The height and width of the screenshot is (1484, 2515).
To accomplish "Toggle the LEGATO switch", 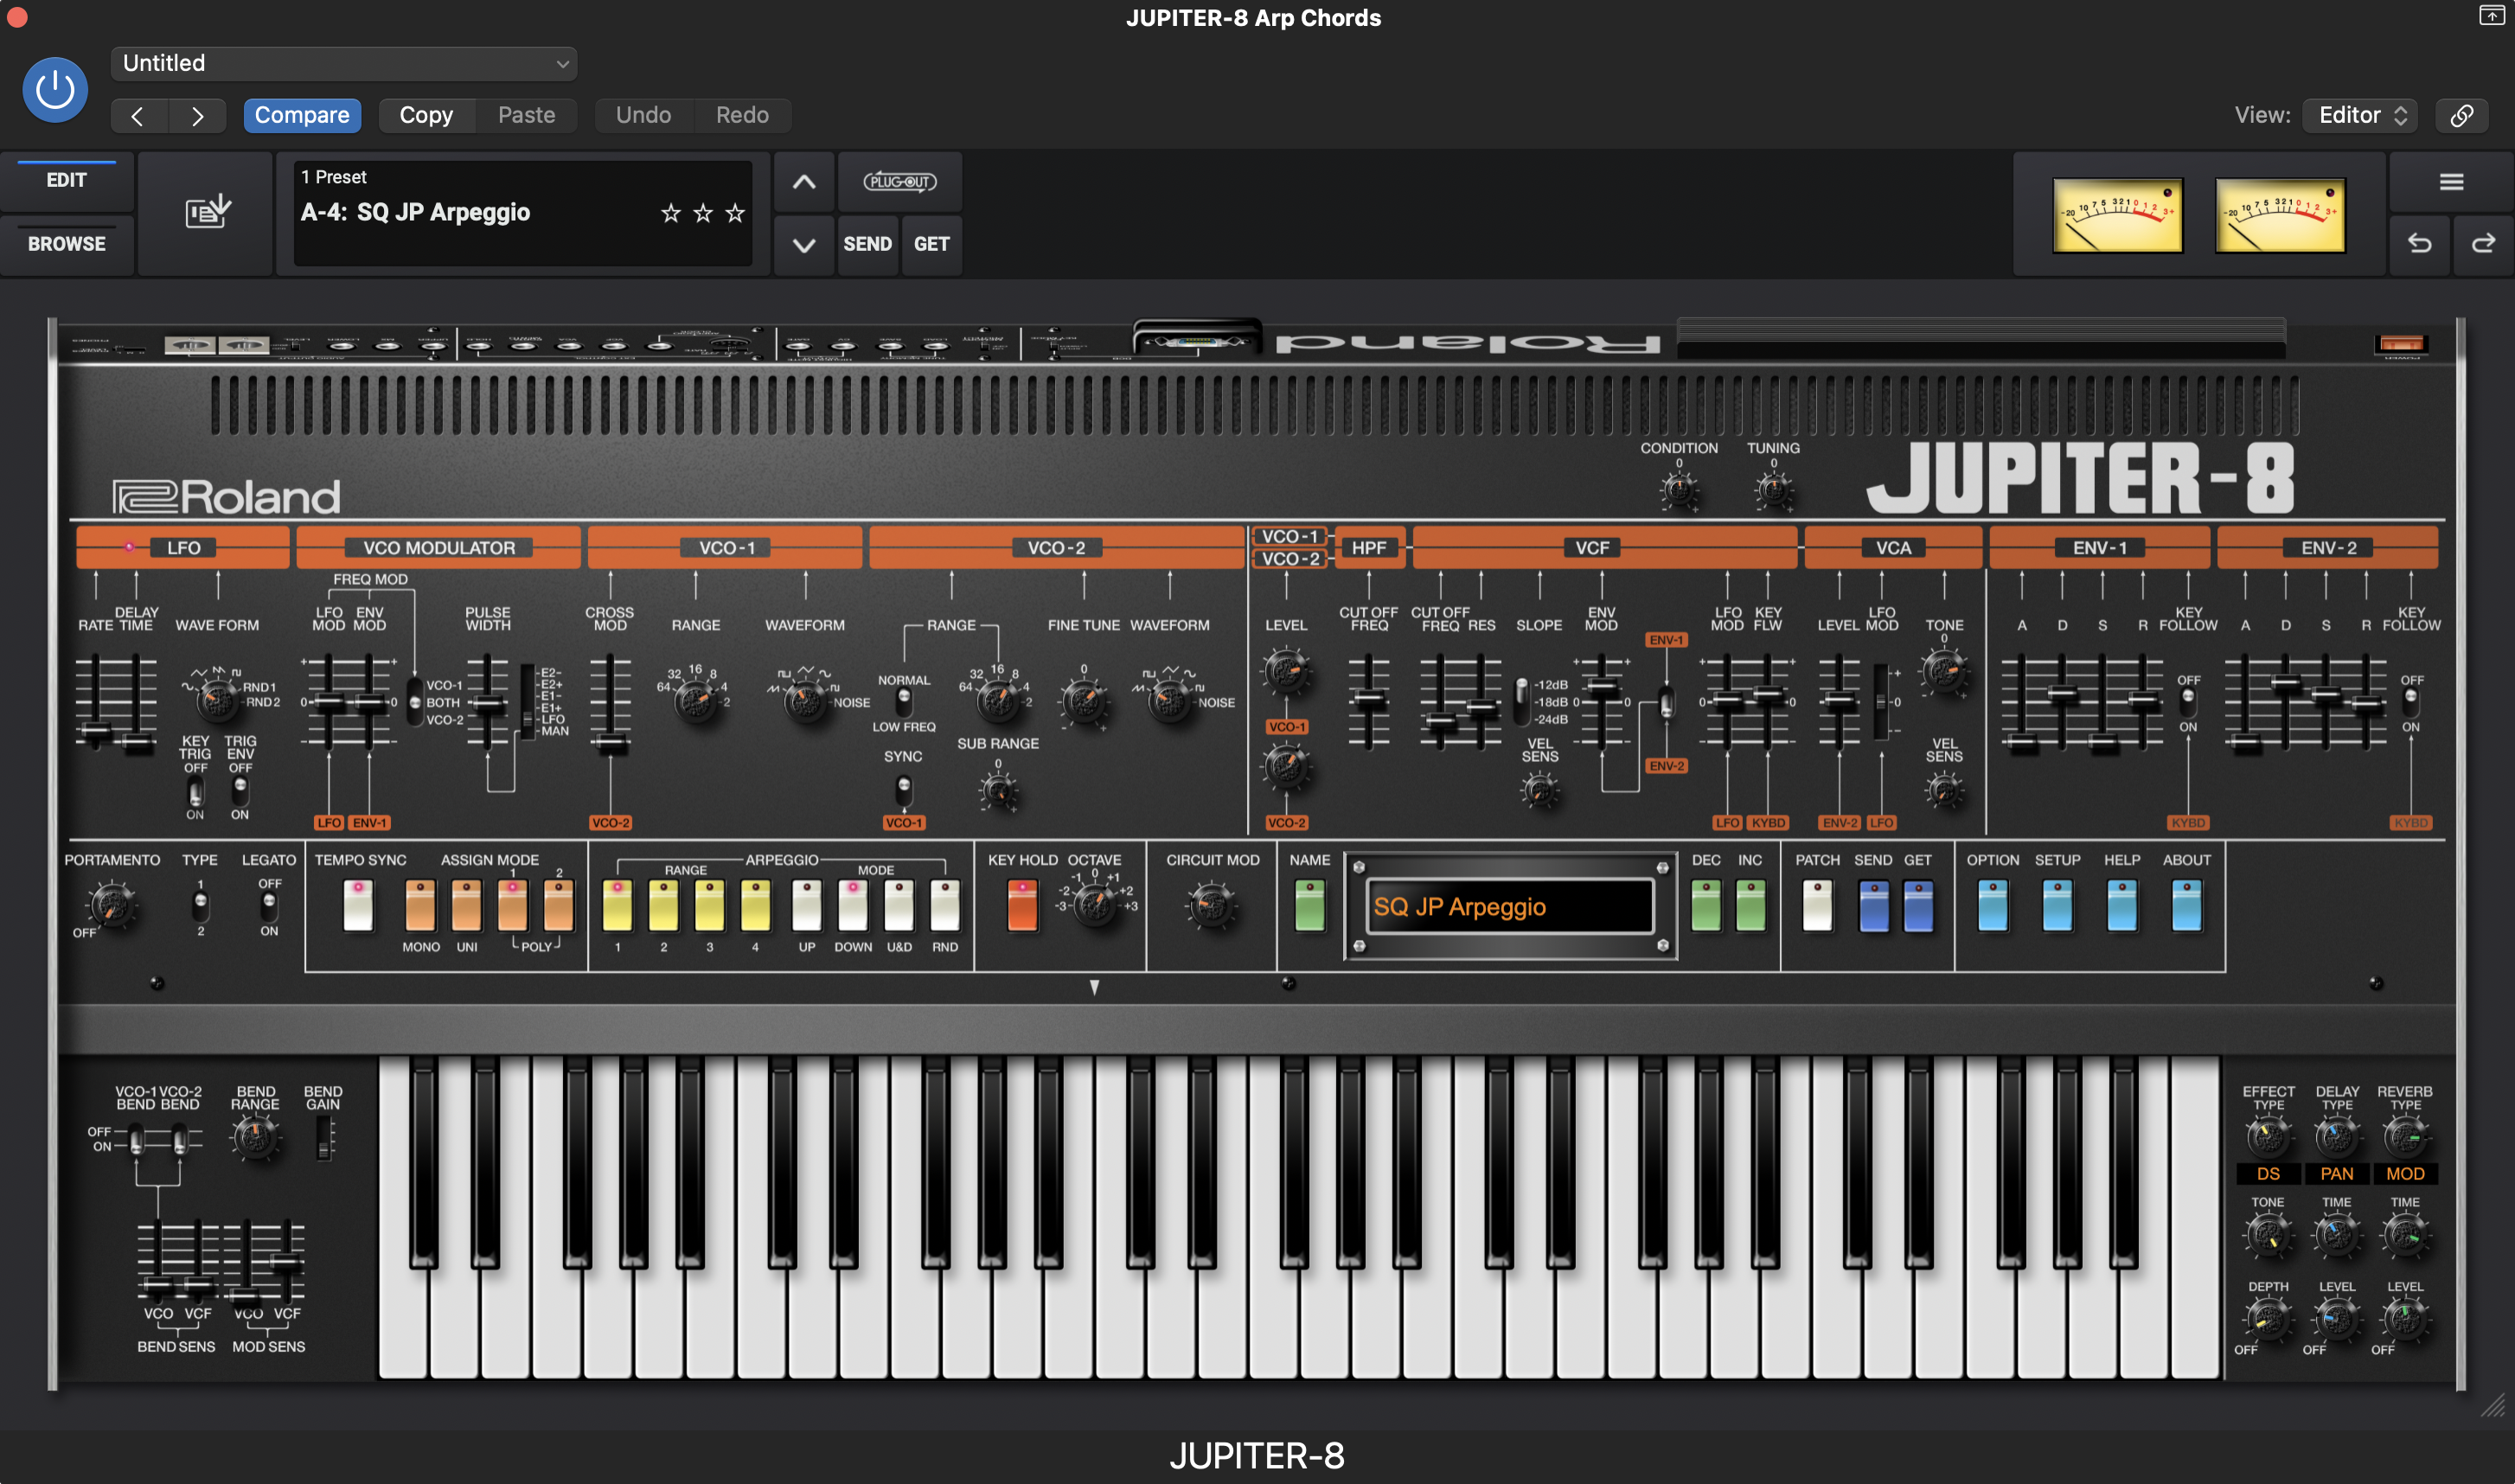I will [x=269, y=906].
